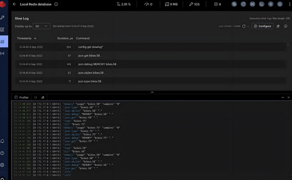Go back using the arrow button

pyautogui.click(x=14, y=4)
